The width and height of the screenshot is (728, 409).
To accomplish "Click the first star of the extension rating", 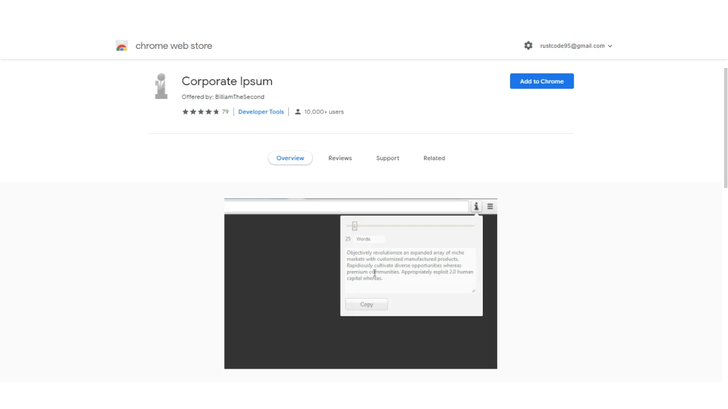I will tap(184, 111).
